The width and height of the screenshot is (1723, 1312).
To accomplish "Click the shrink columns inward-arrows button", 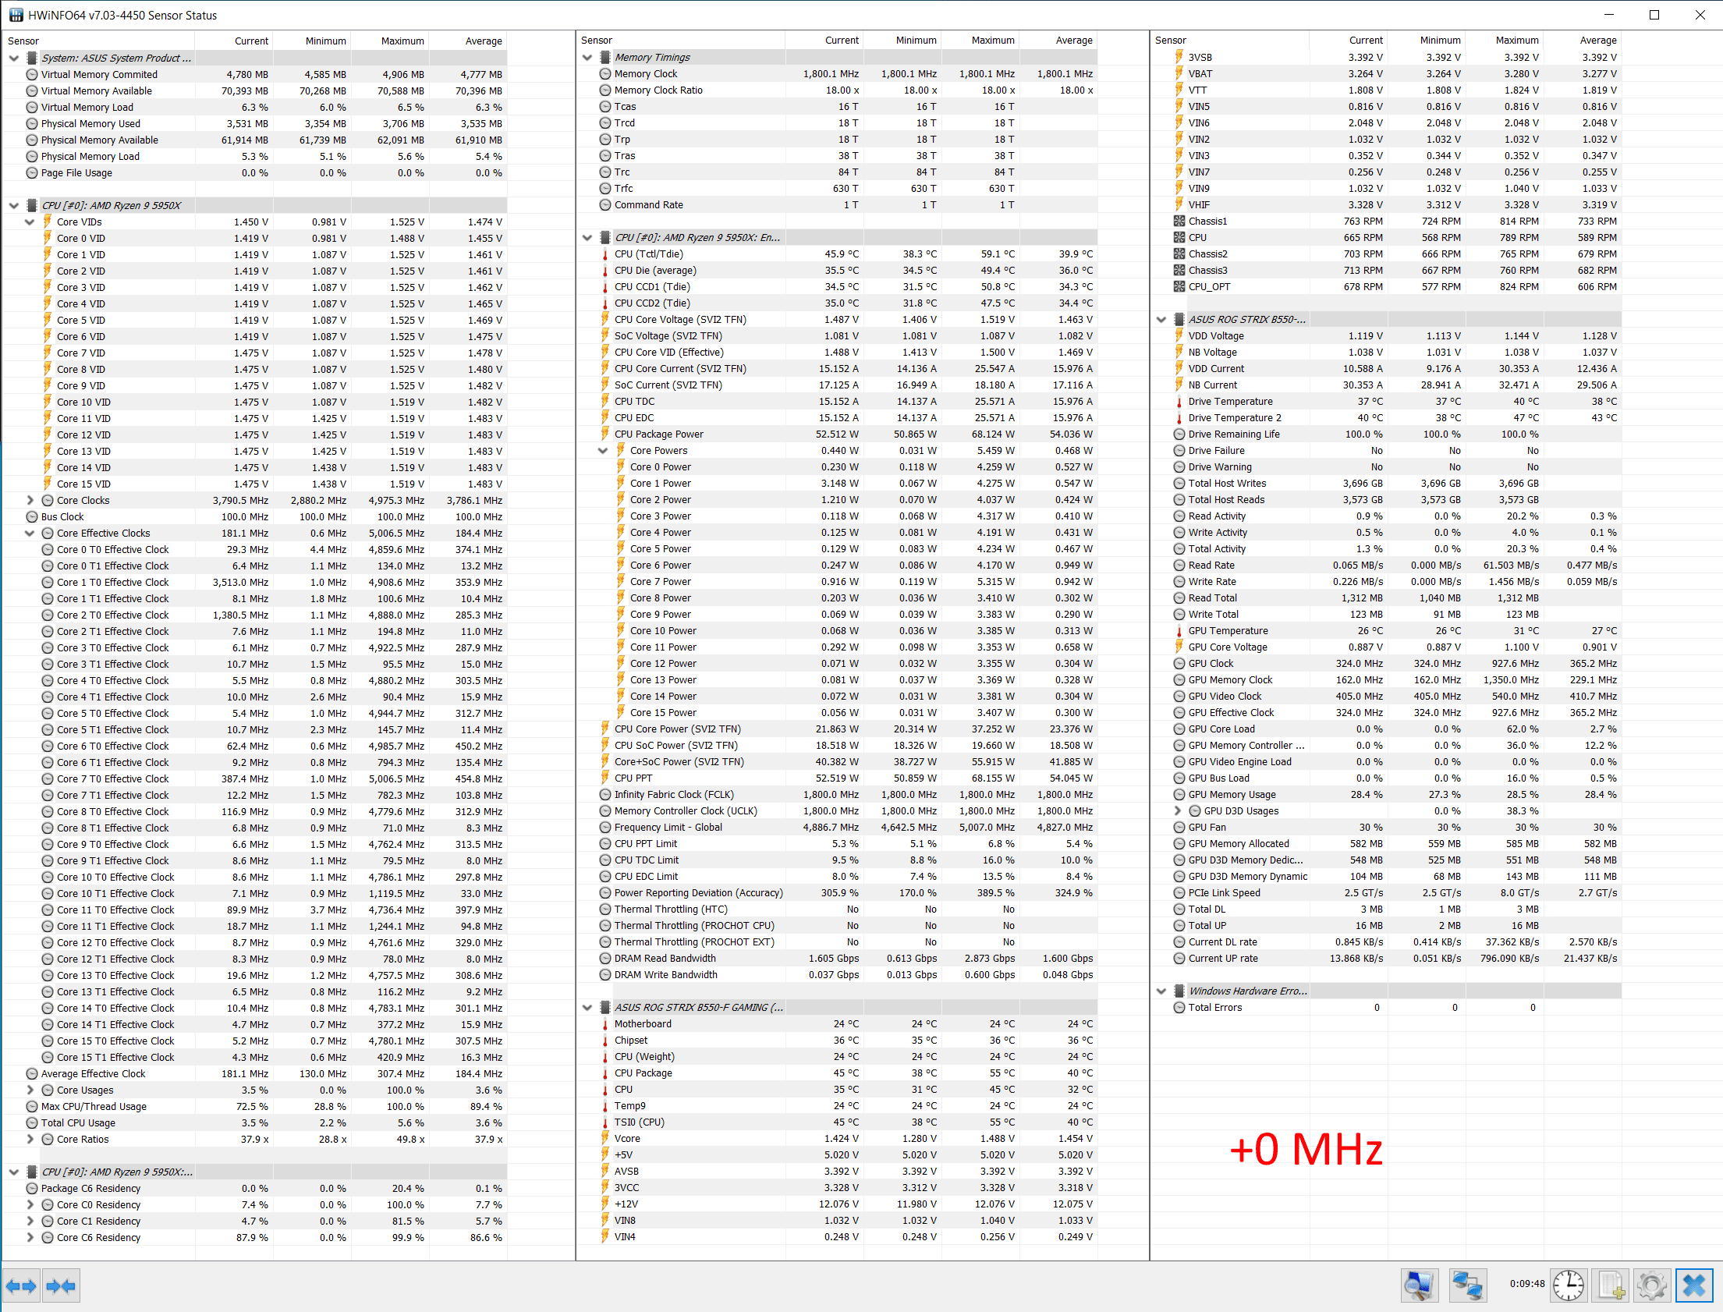I will click(62, 1285).
